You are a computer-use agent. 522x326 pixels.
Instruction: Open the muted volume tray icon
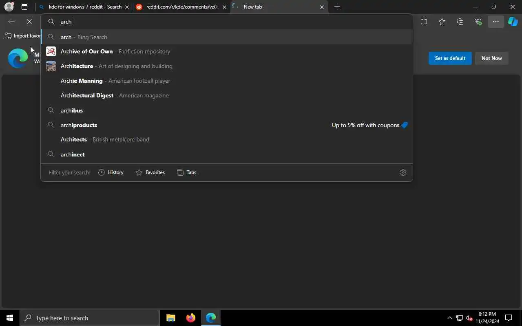[469, 318]
